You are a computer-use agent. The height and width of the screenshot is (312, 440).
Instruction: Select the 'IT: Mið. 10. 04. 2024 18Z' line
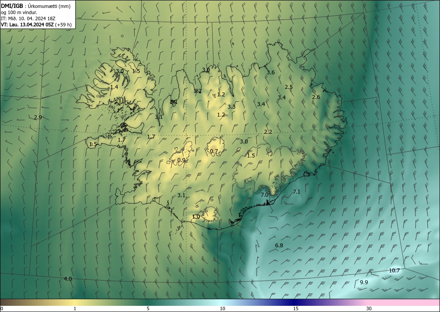point(28,18)
